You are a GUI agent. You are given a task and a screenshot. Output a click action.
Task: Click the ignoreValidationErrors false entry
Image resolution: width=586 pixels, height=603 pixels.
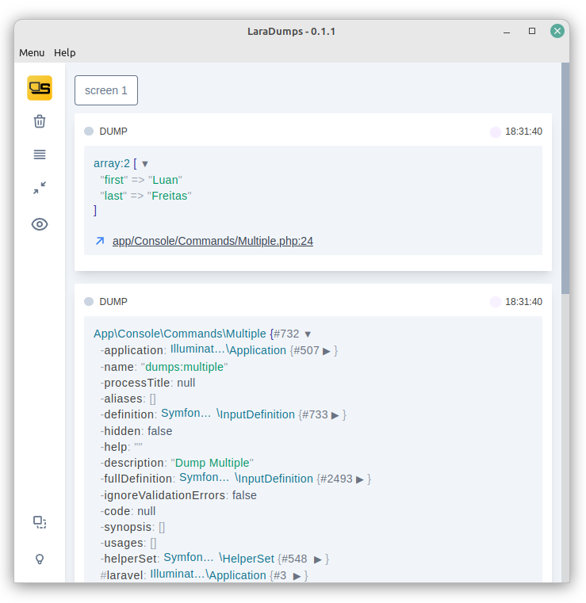tap(178, 495)
